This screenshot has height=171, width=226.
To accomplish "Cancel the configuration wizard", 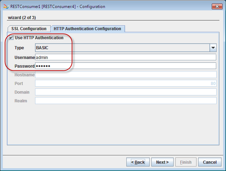I will (x=210, y=162).
